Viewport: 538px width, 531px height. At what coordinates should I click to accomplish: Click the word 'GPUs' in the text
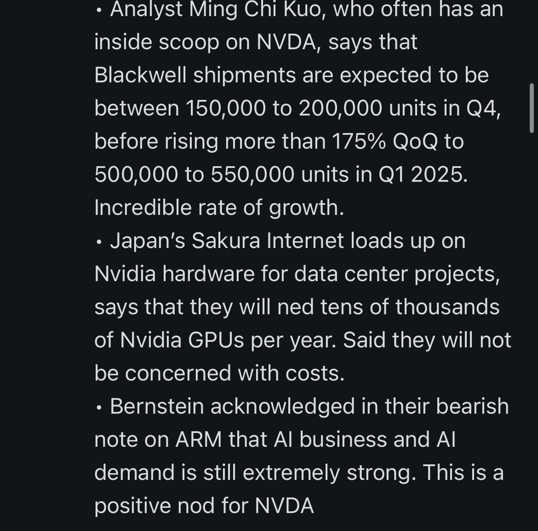point(216,341)
